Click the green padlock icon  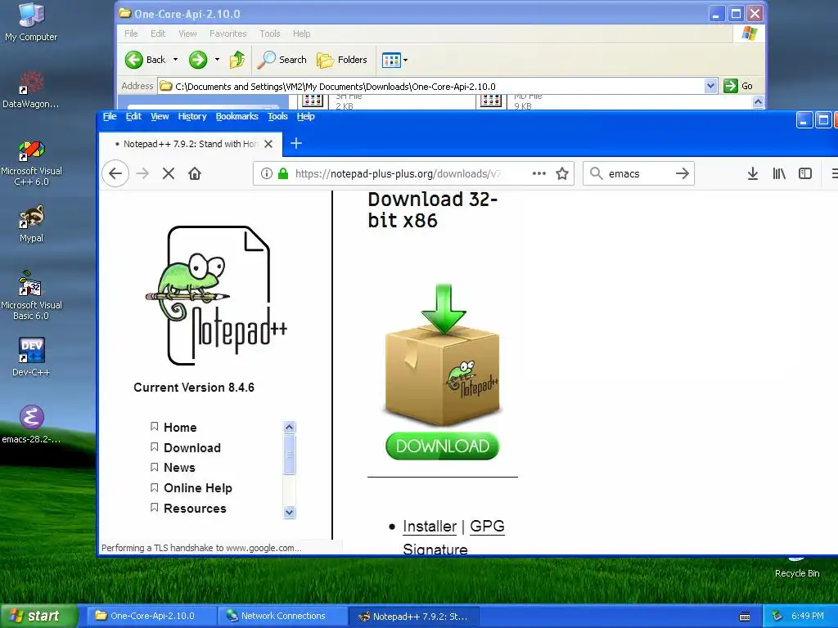[283, 173]
